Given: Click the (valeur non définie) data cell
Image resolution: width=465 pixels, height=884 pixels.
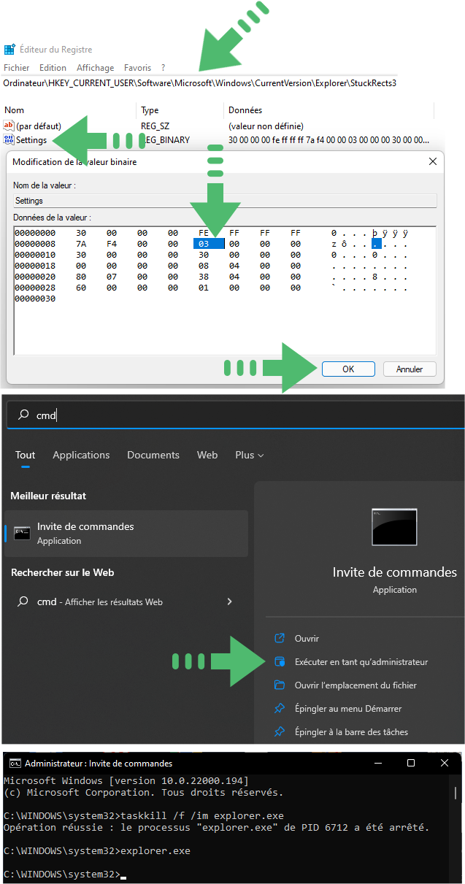Looking at the screenshot, I should [266, 126].
